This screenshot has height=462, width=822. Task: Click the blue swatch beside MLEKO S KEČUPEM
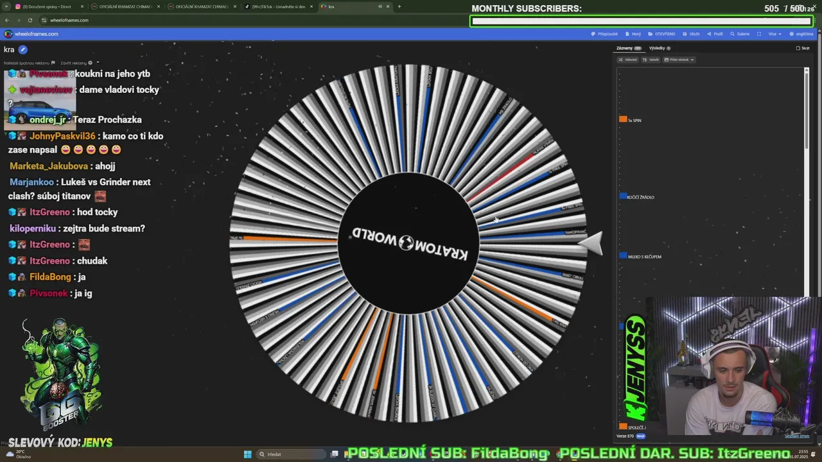(623, 255)
